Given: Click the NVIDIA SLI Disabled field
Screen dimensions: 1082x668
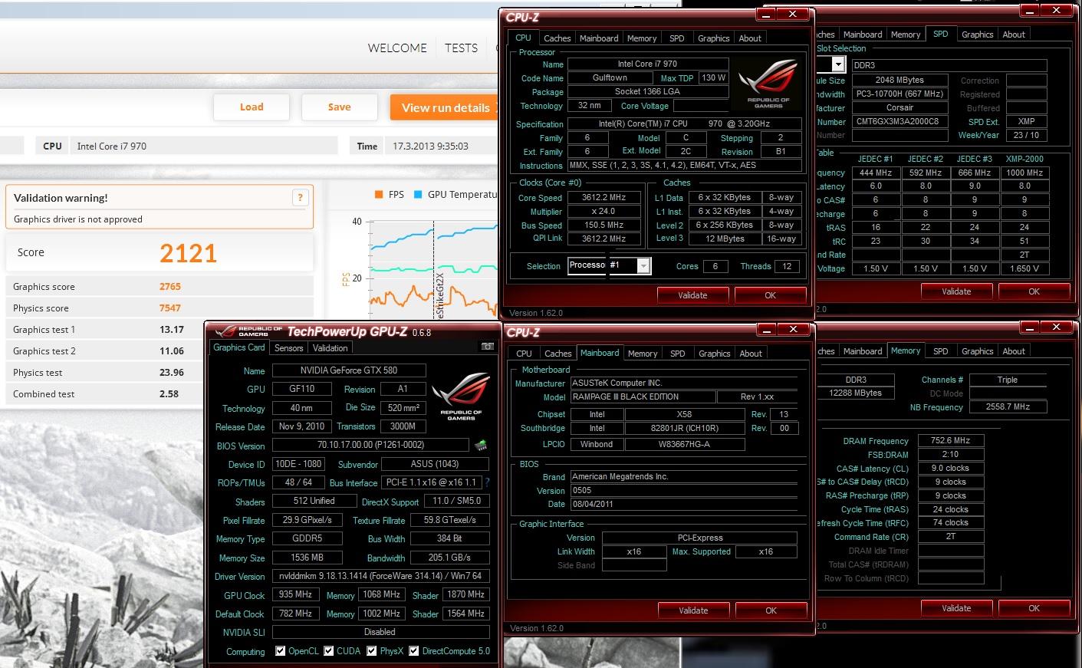Looking at the screenshot, I should tap(380, 632).
